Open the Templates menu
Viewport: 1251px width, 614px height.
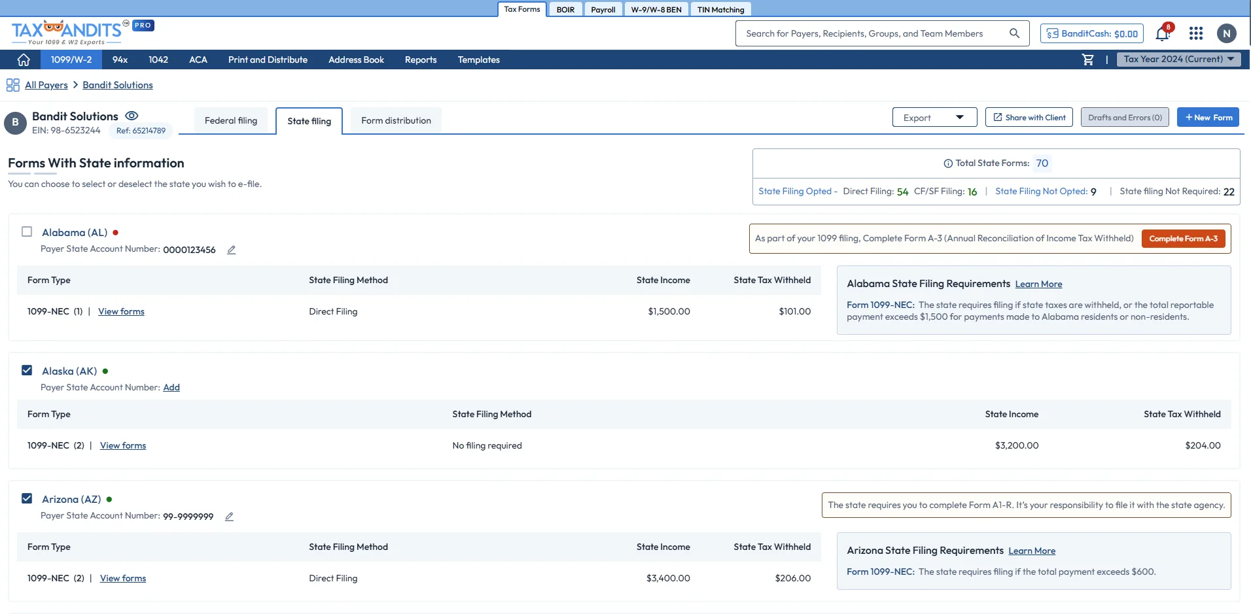pos(479,60)
